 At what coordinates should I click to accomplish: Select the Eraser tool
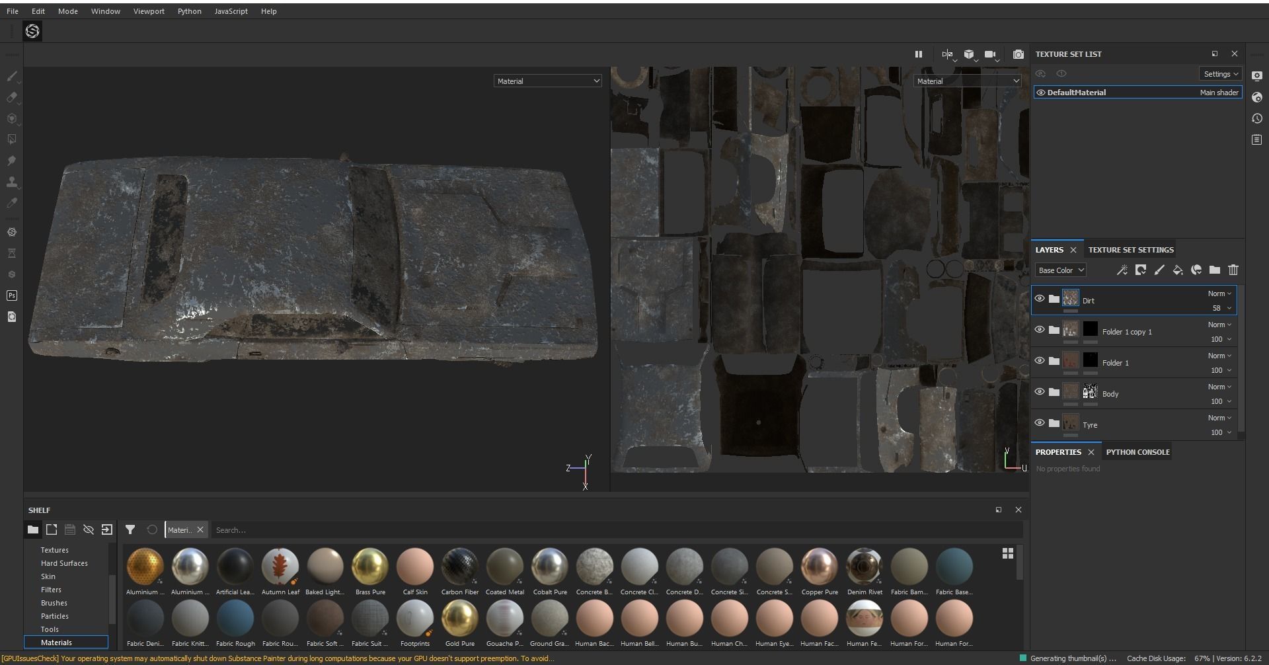(x=12, y=97)
